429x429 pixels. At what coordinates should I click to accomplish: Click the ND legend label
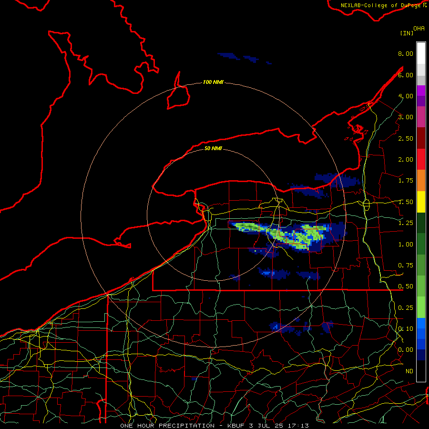(409, 371)
